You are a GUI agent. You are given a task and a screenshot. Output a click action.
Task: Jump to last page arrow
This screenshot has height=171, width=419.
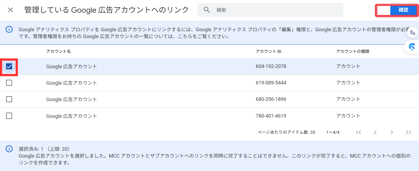click(408, 132)
